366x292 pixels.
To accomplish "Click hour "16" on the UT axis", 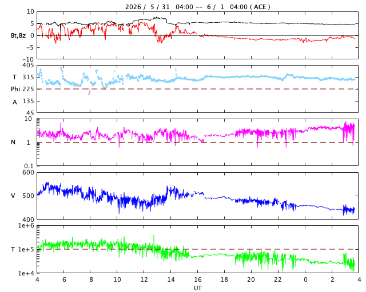I will [198, 279].
